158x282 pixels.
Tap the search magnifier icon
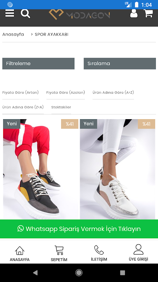[x=25, y=14]
